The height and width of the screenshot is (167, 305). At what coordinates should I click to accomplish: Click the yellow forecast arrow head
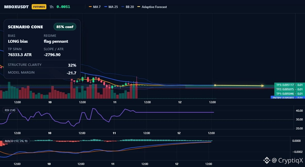pos(262,85)
